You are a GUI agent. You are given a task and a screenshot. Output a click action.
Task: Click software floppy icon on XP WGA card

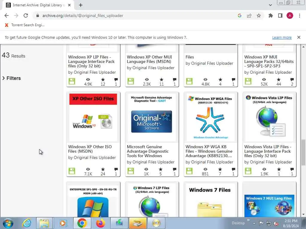[189, 171]
